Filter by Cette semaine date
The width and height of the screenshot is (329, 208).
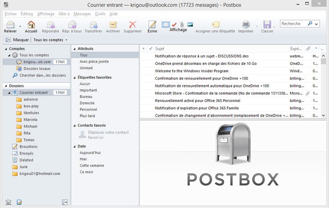click(x=92, y=165)
